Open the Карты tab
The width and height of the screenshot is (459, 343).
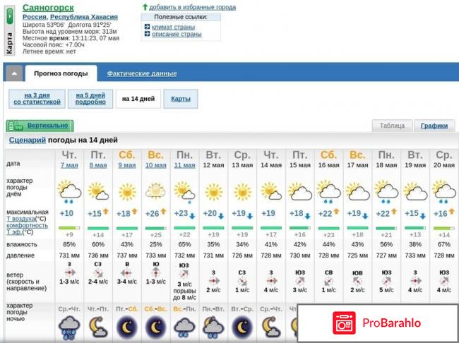[181, 99]
